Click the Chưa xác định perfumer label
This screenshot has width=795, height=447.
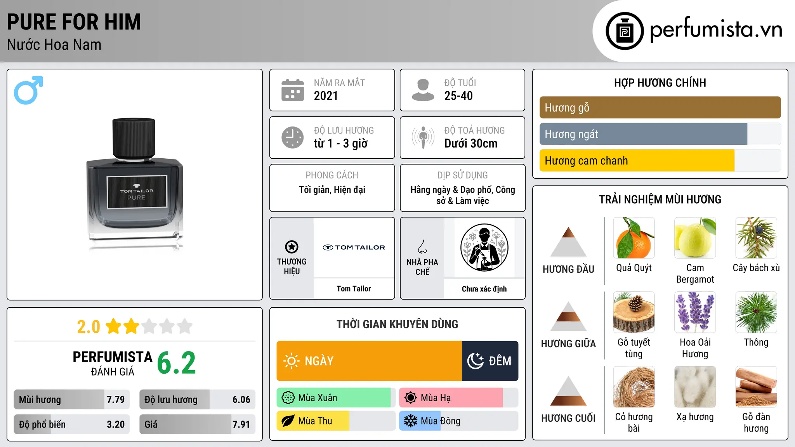484,289
